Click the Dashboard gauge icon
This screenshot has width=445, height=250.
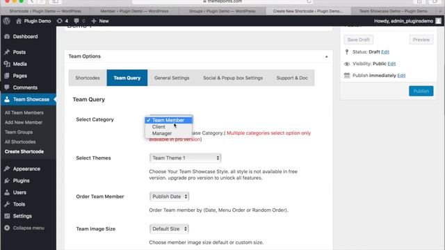point(7,36)
